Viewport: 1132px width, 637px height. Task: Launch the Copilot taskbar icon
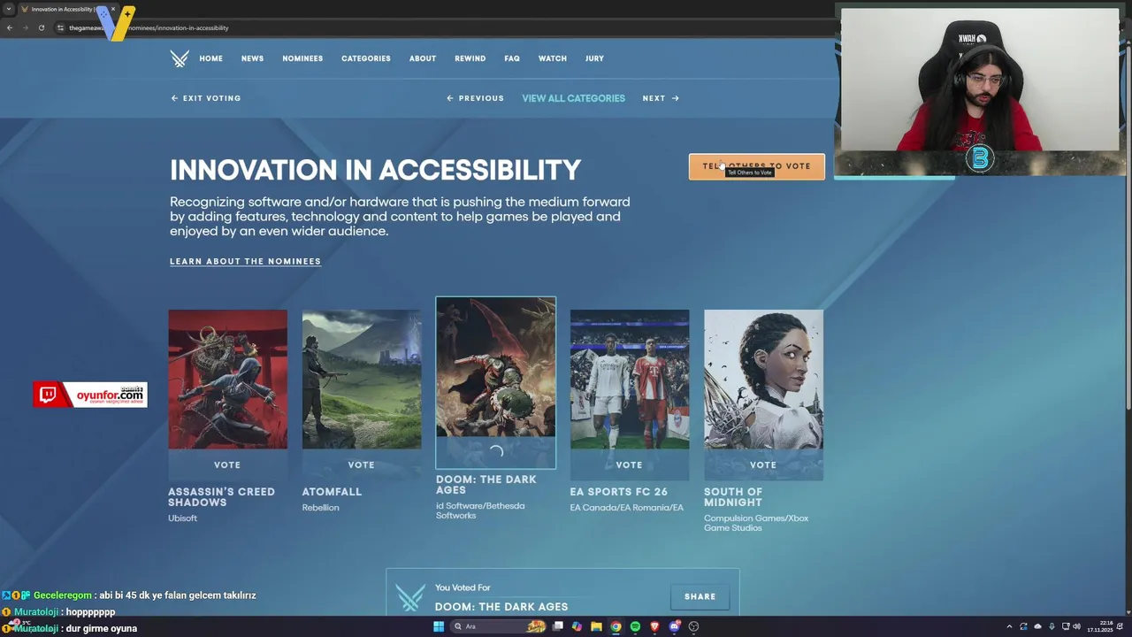(577, 626)
